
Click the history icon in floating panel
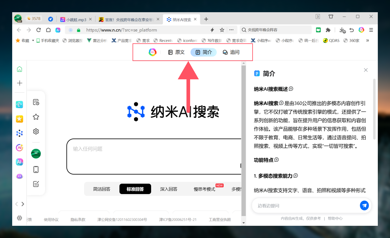pyautogui.click(x=36, y=102)
